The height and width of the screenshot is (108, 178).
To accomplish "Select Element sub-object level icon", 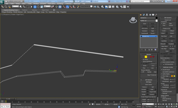I will (x=153, y=57).
